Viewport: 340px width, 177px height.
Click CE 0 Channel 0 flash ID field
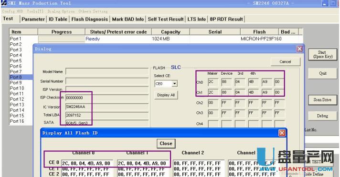[x=87, y=163]
